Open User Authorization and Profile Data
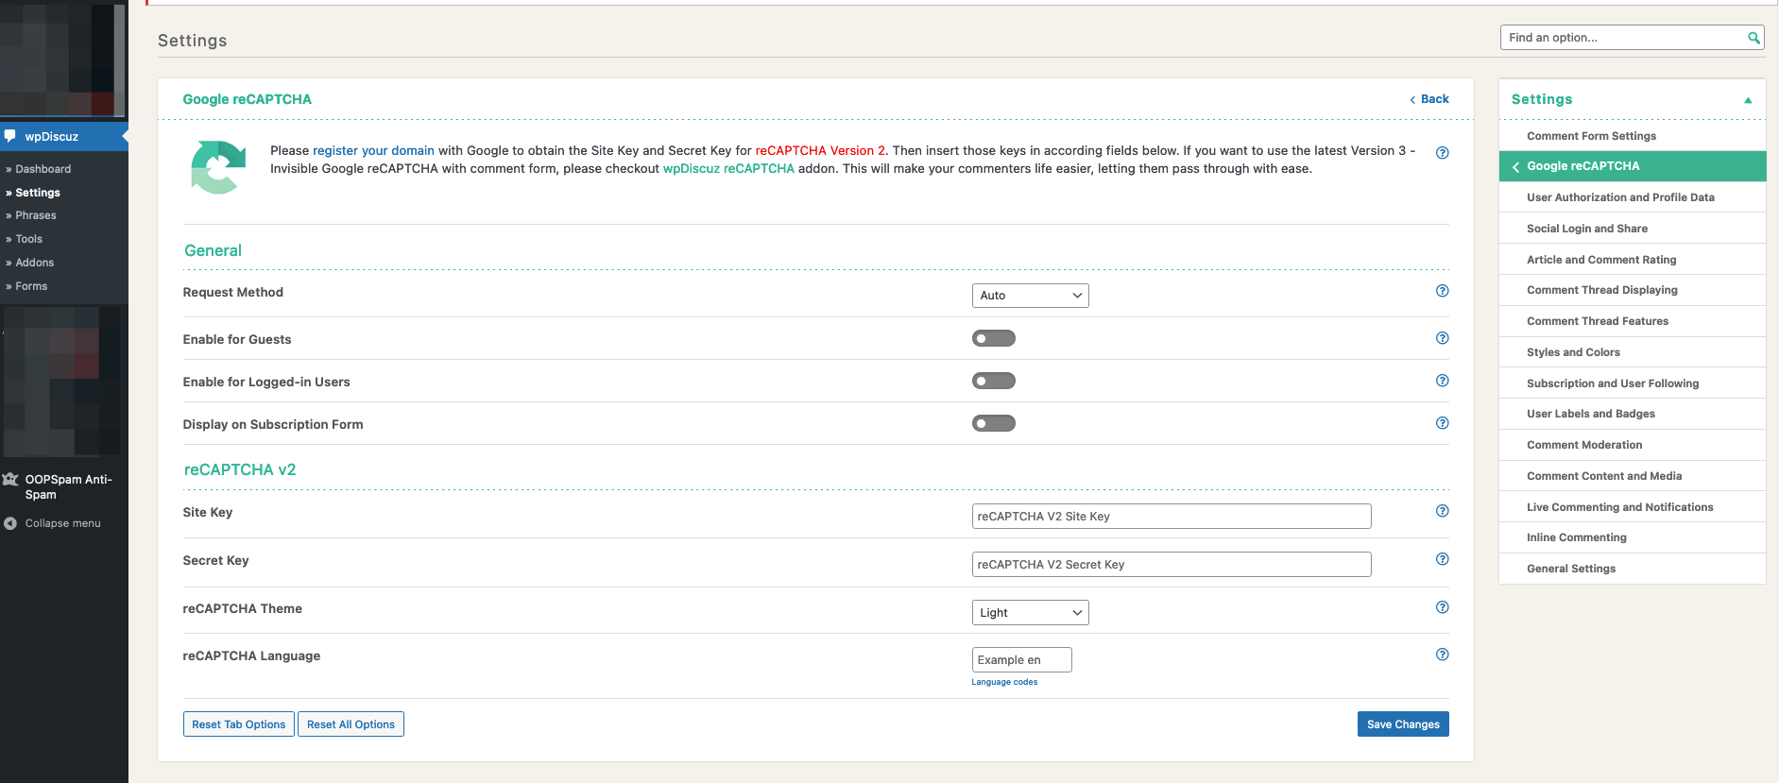Image resolution: width=1779 pixels, height=783 pixels. coord(1632,197)
